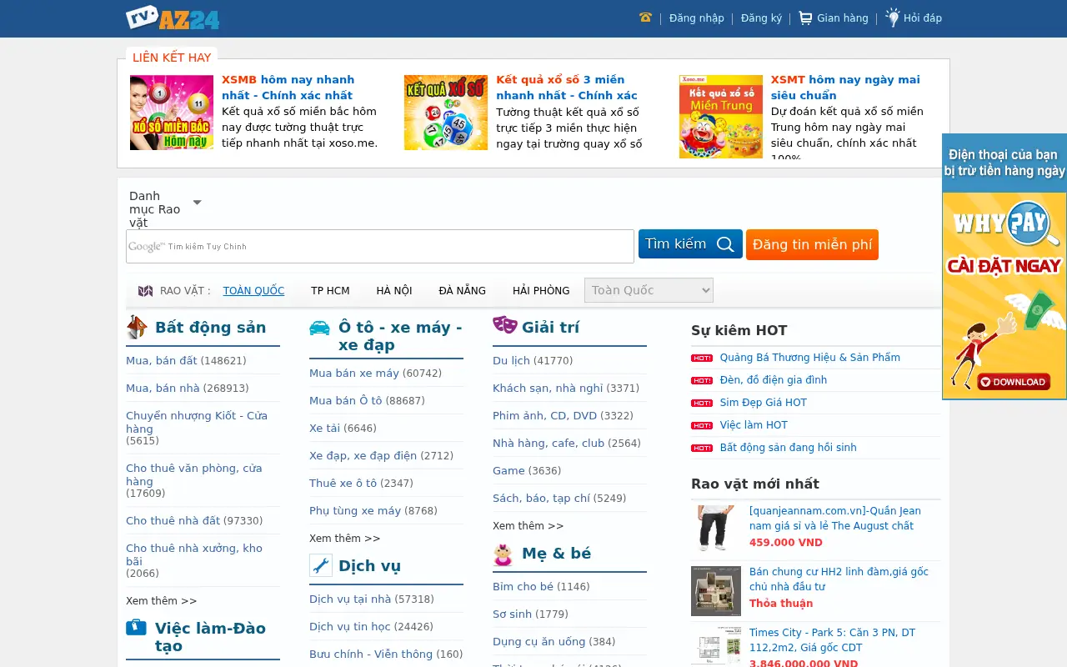Click the red DOWNLOAD button in the ad

pyautogui.click(x=1013, y=382)
